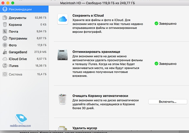
Task: Click the 15,4 ГБ Система size
Action: pos(42,74)
